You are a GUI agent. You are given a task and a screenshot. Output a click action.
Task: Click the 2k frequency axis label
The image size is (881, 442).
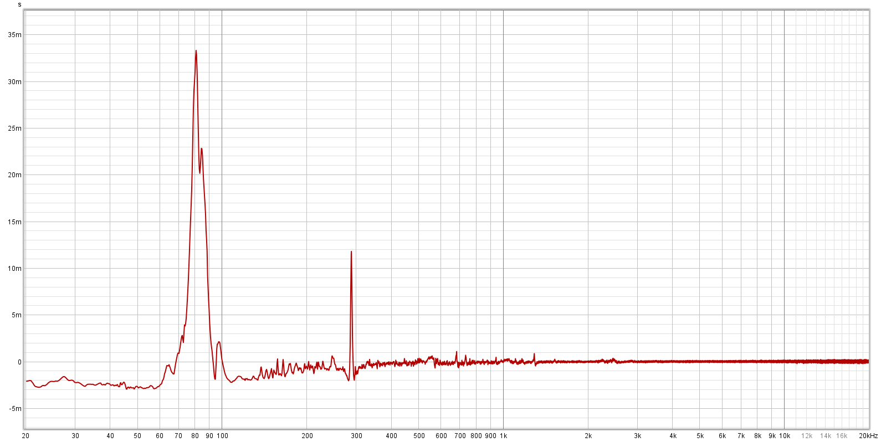coord(588,436)
